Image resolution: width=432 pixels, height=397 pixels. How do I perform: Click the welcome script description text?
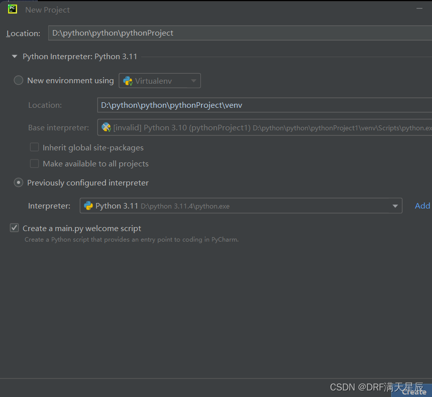132,240
